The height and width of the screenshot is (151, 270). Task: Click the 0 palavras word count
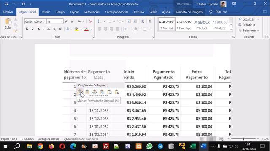[27, 139]
